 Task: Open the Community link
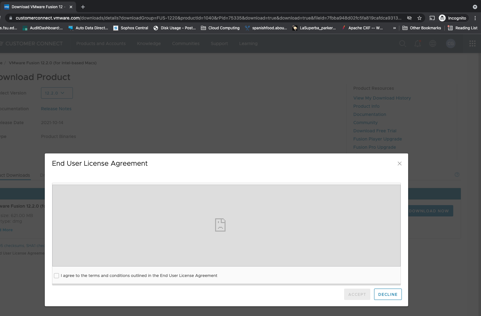pyautogui.click(x=365, y=123)
